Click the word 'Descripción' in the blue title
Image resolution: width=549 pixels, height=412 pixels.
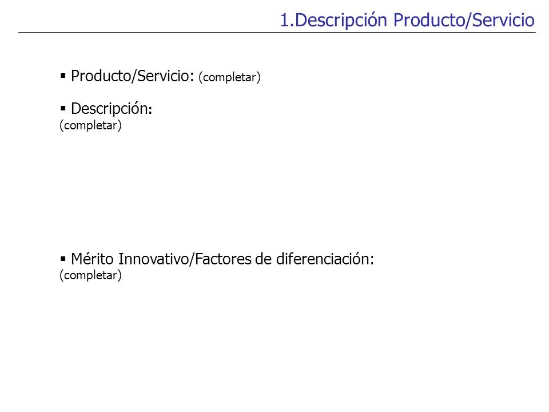[x=341, y=21]
